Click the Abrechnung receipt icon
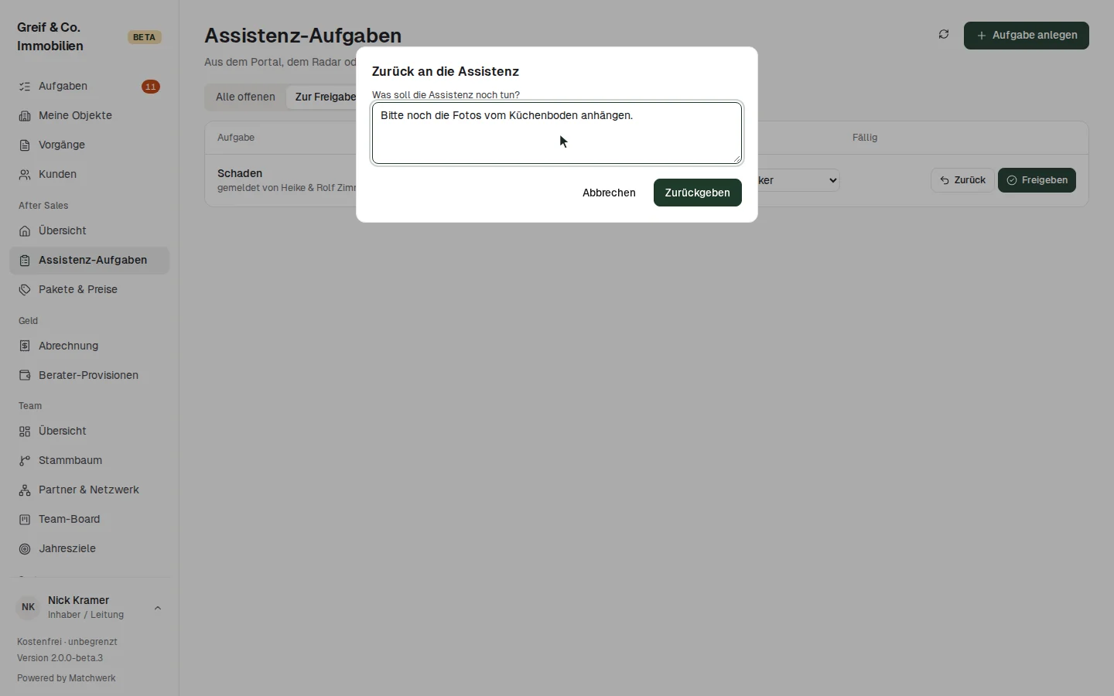 pyautogui.click(x=25, y=346)
